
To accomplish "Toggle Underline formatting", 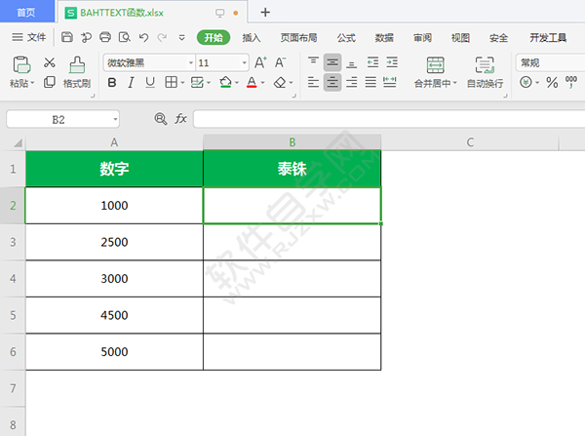I will pos(150,83).
